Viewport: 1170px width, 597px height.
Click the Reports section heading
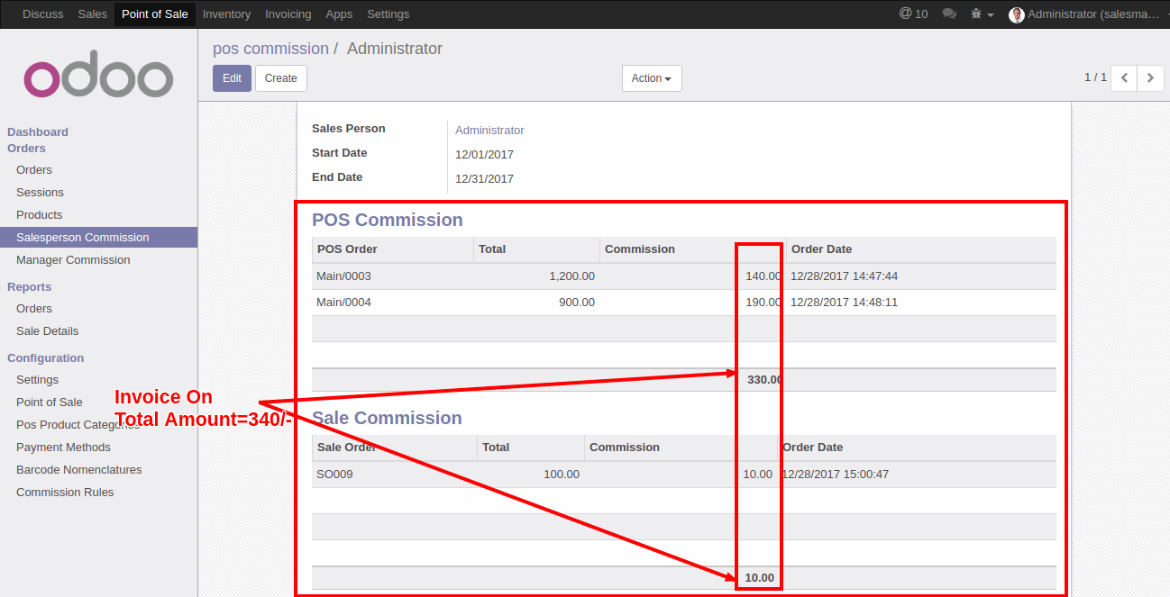(x=29, y=287)
